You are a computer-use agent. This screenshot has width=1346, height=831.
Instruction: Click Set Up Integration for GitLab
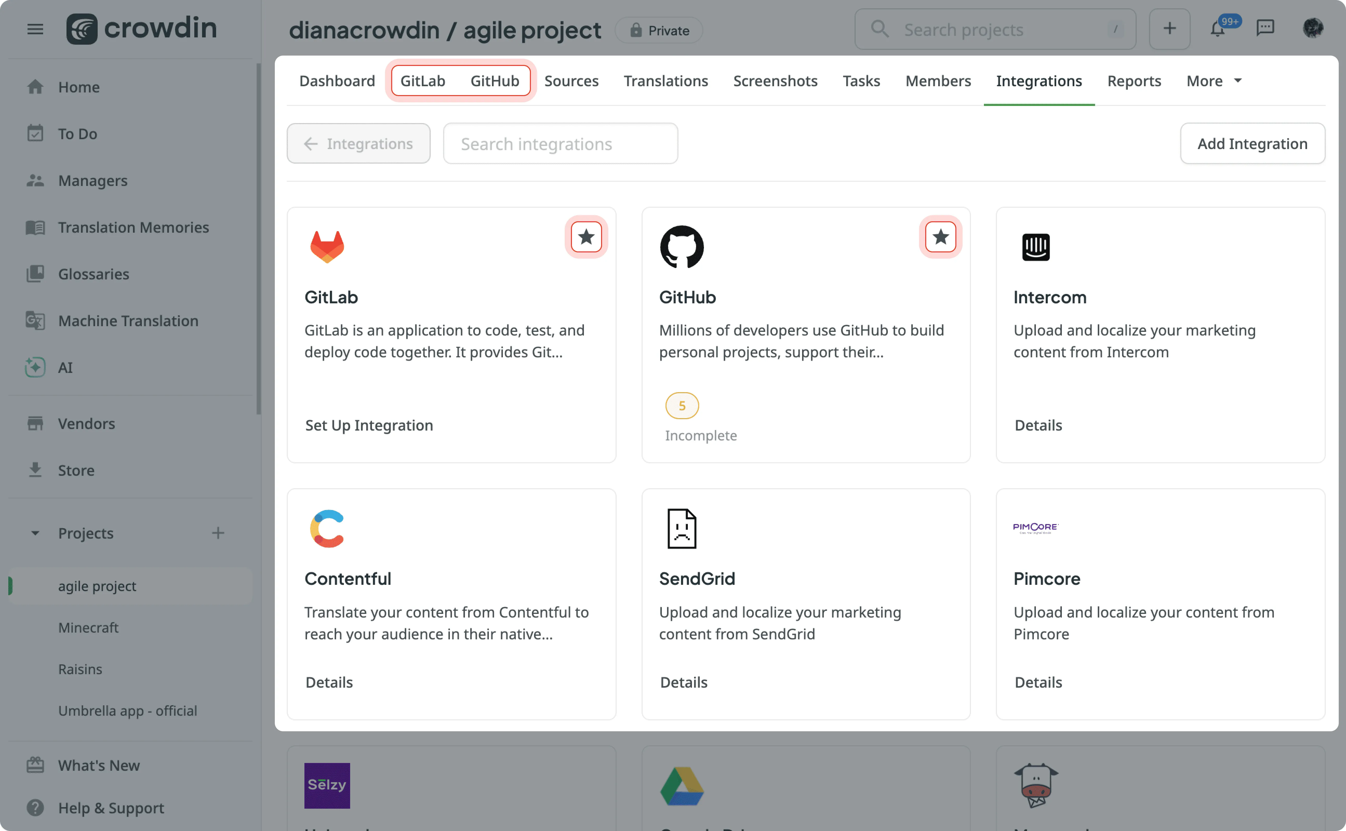[x=369, y=425]
